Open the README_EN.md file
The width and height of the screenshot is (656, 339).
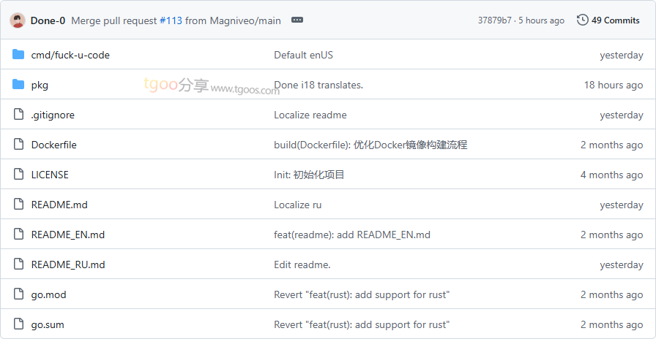[x=67, y=235]
